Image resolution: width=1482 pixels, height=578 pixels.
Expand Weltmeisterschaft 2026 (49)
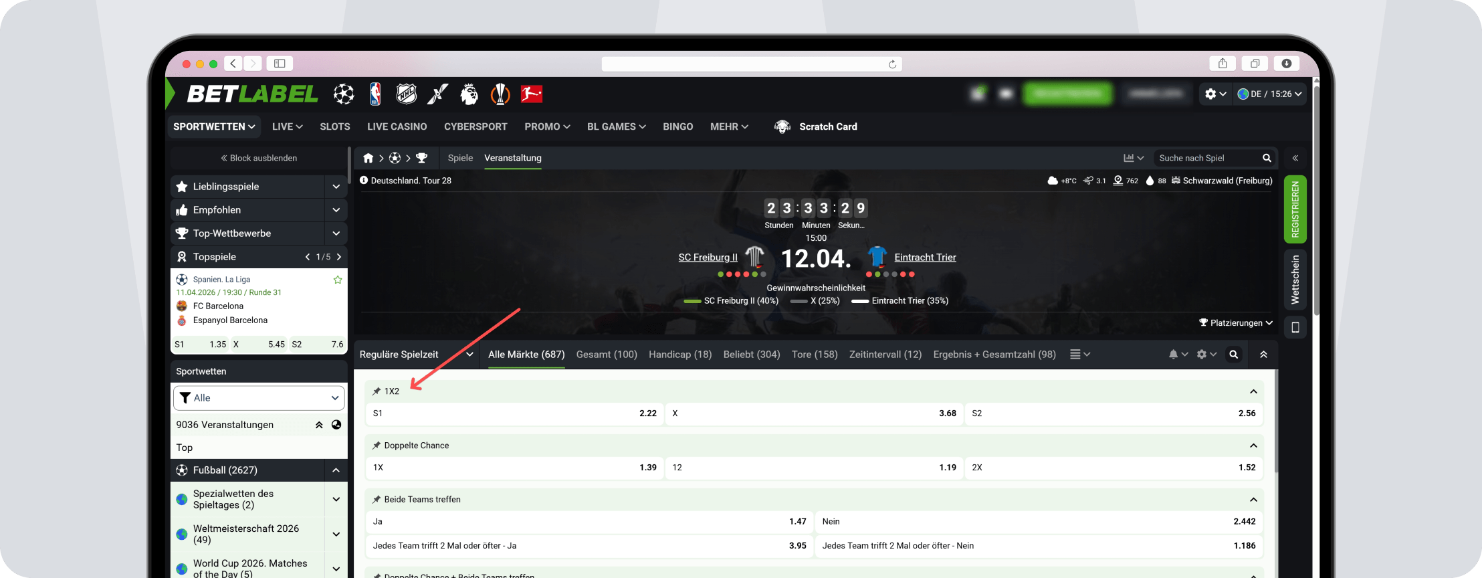tap(336, 534)
